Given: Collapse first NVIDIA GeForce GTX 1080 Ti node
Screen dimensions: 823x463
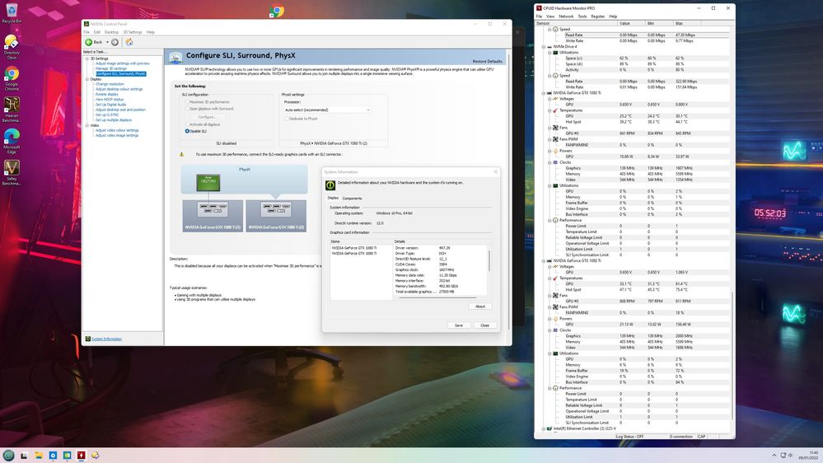Looking at the screenshot, I should pos(544,93).
